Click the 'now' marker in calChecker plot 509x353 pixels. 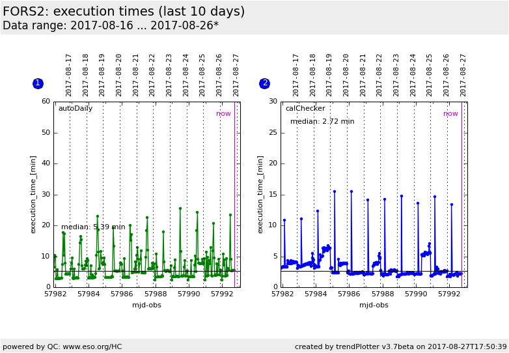pos(450,114)
